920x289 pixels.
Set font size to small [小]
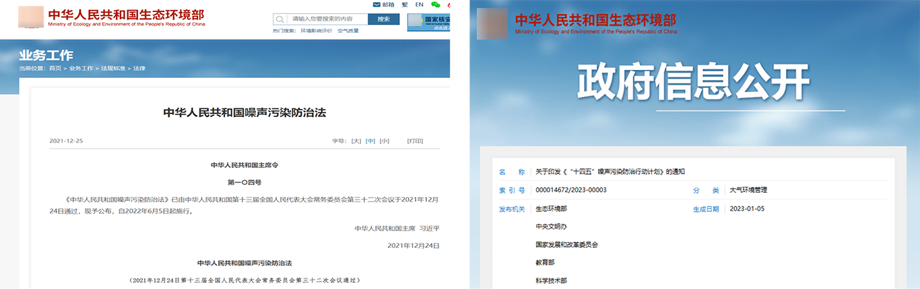[385, 141]
